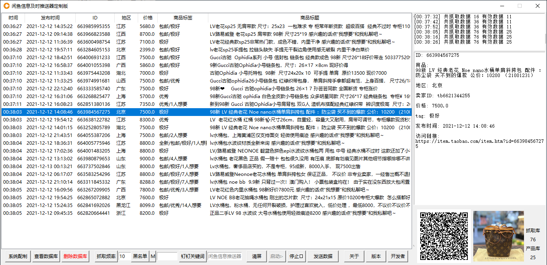Click price cell 7100.0
The width and height of the screenshot is (547, 265).
[147, 42]
